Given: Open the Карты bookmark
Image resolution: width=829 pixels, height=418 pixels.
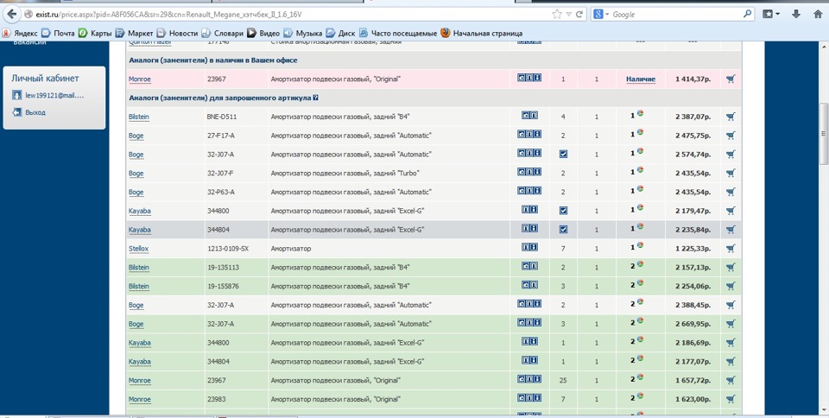Looking at the screenshot, I should 95,34.
